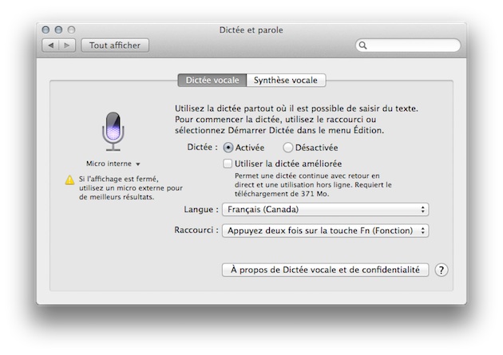Minimize the window with the middle title bar button
This screenshot has width=503, height=355.
coord(58,30)
